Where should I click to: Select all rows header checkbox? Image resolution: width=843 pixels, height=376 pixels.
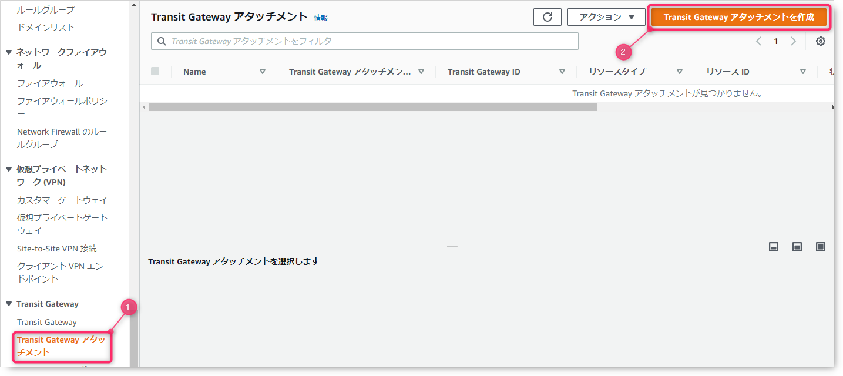tap(155, 71)
